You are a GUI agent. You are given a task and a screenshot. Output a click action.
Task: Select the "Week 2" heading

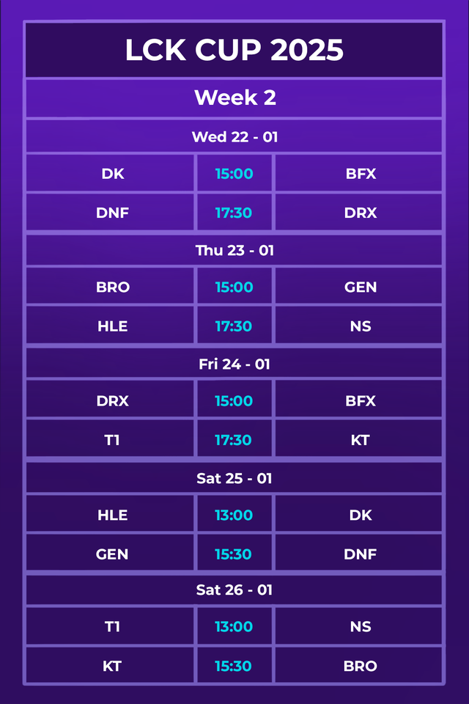coord(234,98)
